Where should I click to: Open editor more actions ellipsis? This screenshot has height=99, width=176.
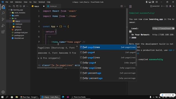pyautogui.click(x=125, y=6)
